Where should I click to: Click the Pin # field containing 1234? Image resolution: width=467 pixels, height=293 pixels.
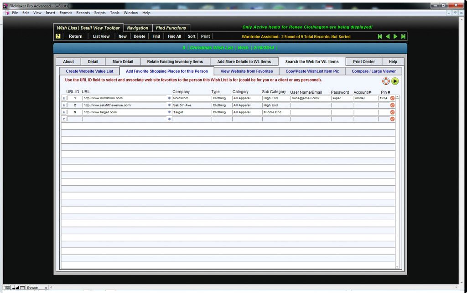pyautogui.click(x=384, y=98)
